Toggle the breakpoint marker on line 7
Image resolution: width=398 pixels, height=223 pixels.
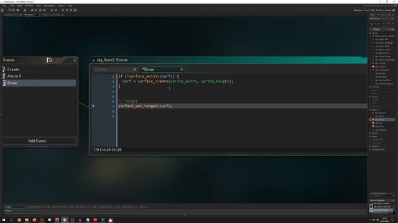93,106
